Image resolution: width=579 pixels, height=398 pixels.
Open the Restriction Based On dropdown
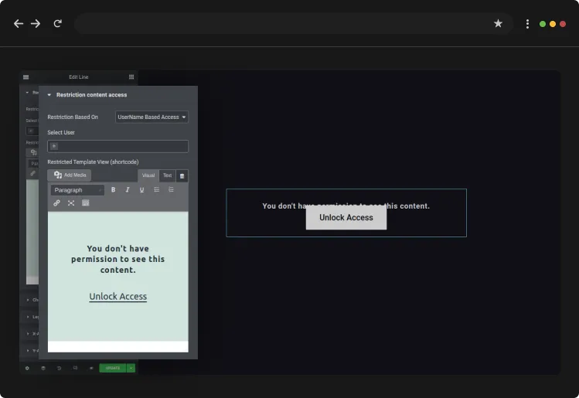click(x=152, y=117)
